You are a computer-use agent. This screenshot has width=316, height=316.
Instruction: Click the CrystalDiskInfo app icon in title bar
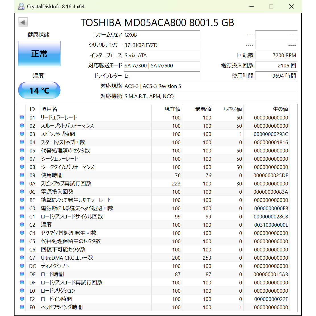21,6
